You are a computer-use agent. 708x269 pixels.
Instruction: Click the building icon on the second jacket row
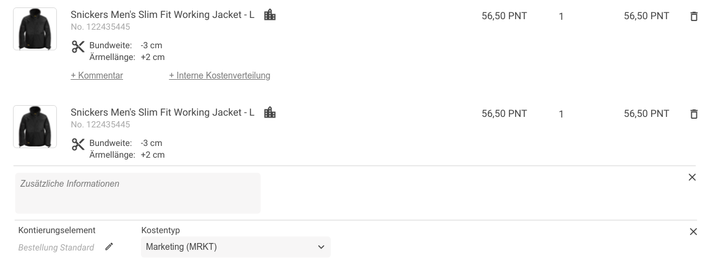(270, 113)
